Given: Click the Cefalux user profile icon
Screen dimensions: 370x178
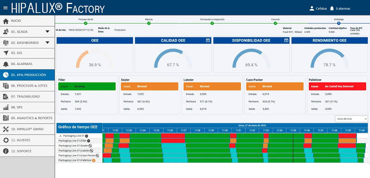Looking at the screenshot, I should point(312,8).
